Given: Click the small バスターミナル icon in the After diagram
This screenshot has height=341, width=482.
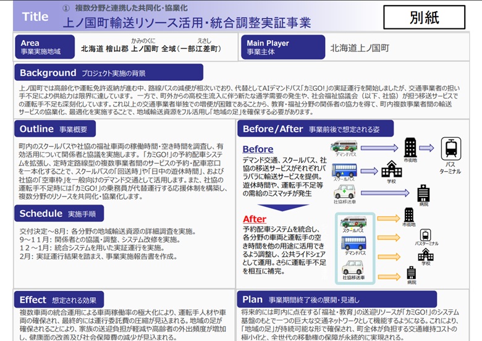Looking at the screenshot, I should coord(425,235).
